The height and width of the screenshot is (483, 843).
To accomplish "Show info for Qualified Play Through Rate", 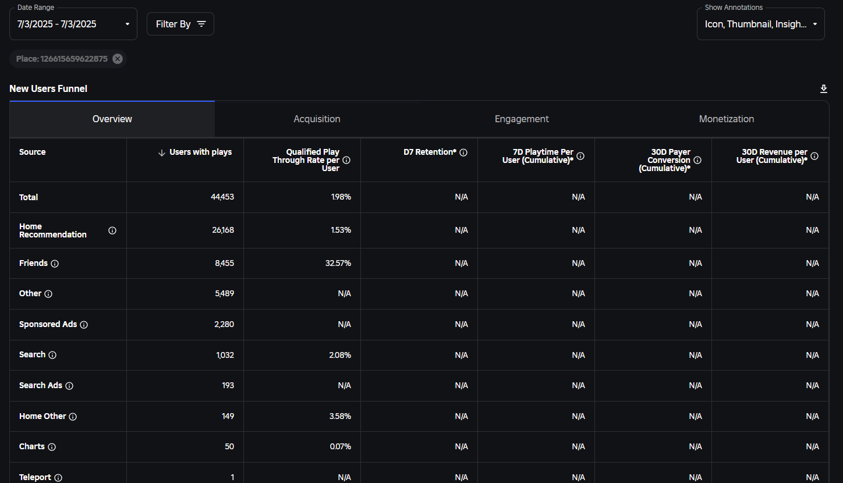I will 346,160.
